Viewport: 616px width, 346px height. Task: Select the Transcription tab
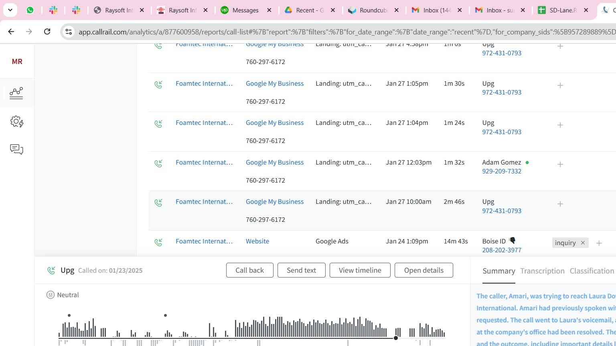point(542,271)
